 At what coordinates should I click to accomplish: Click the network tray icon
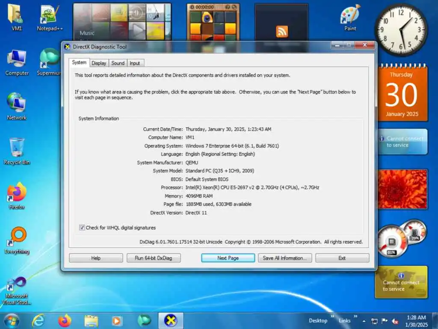point(374,321)
